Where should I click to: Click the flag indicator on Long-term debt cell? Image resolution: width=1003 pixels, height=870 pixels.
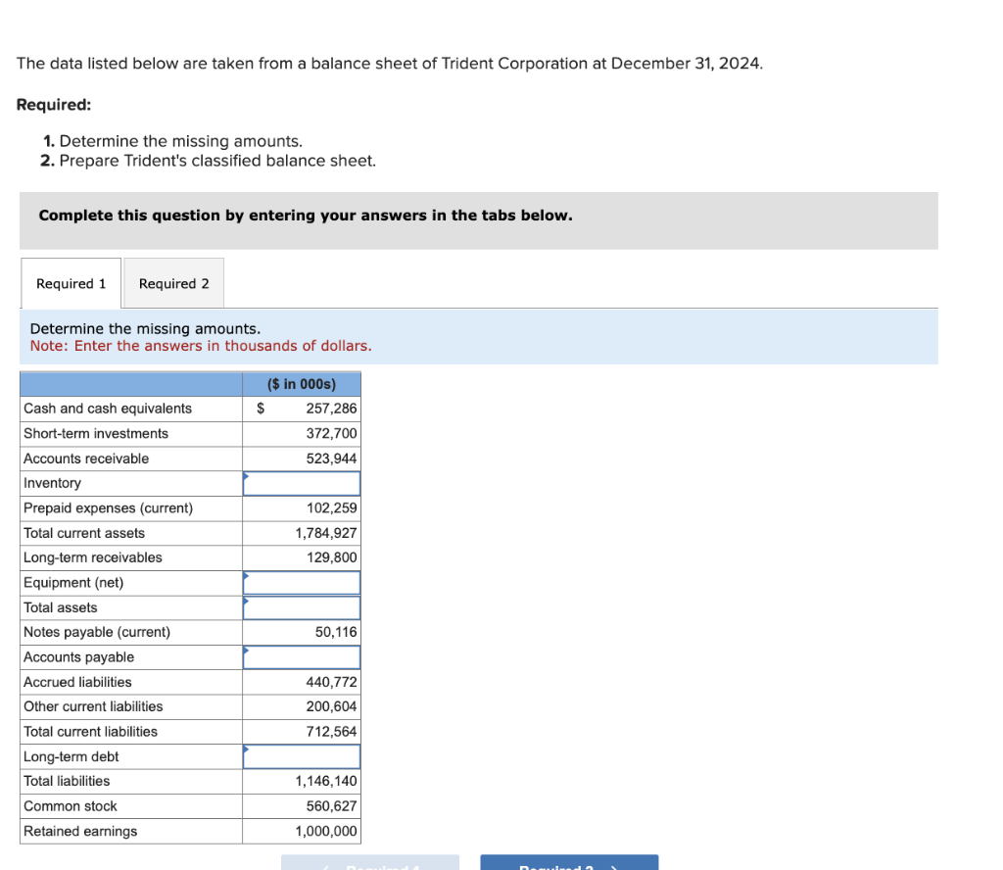pos(245,747)
